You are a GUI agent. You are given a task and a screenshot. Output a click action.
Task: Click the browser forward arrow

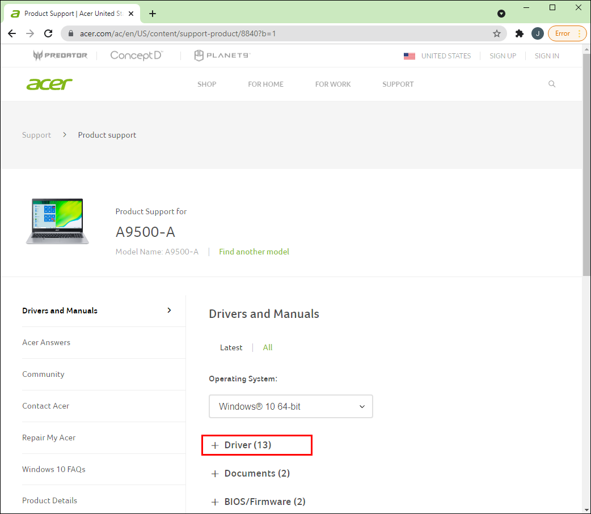[x=30, y=33]
